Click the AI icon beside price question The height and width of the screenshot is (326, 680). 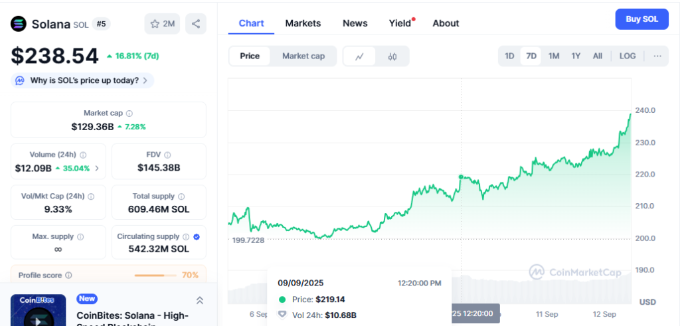pyautogui.click(x=20, y=80)
